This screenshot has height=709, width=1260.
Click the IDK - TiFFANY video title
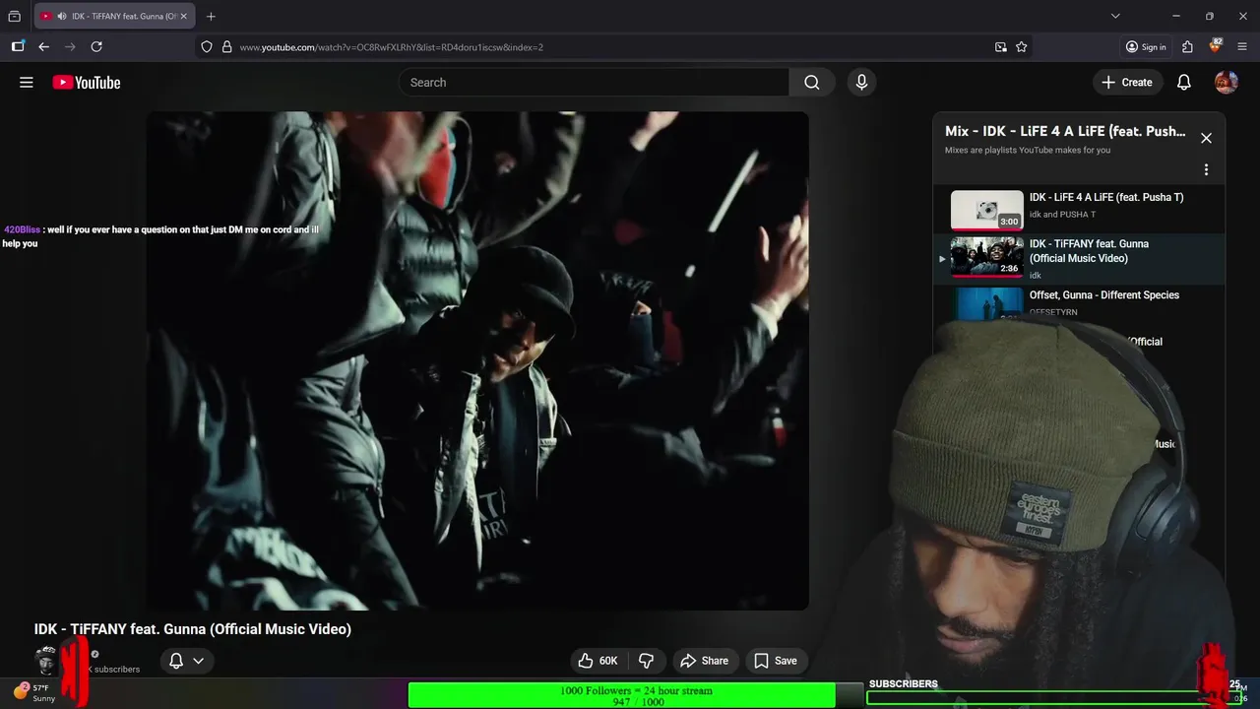(x=193, y=629)
